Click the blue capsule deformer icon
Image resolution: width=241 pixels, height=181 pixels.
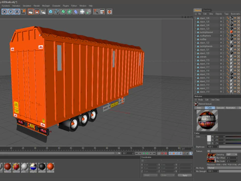tap(76, 12)
